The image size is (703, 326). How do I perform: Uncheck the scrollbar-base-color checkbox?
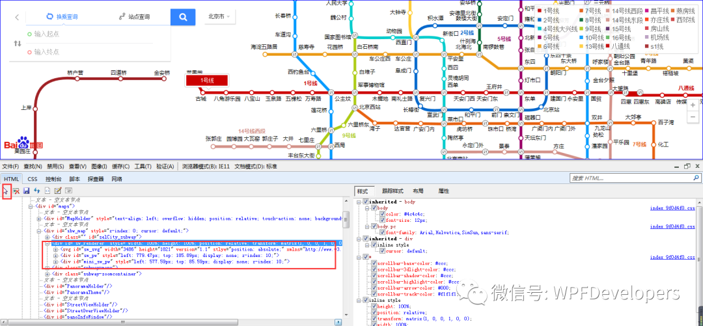(374, 264)
